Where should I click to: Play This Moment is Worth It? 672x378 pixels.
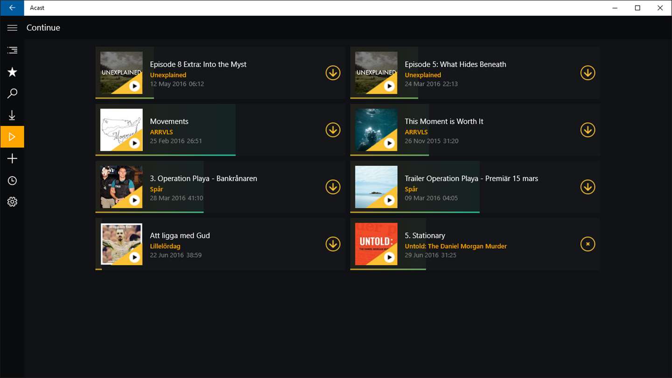tap(389, 143)
